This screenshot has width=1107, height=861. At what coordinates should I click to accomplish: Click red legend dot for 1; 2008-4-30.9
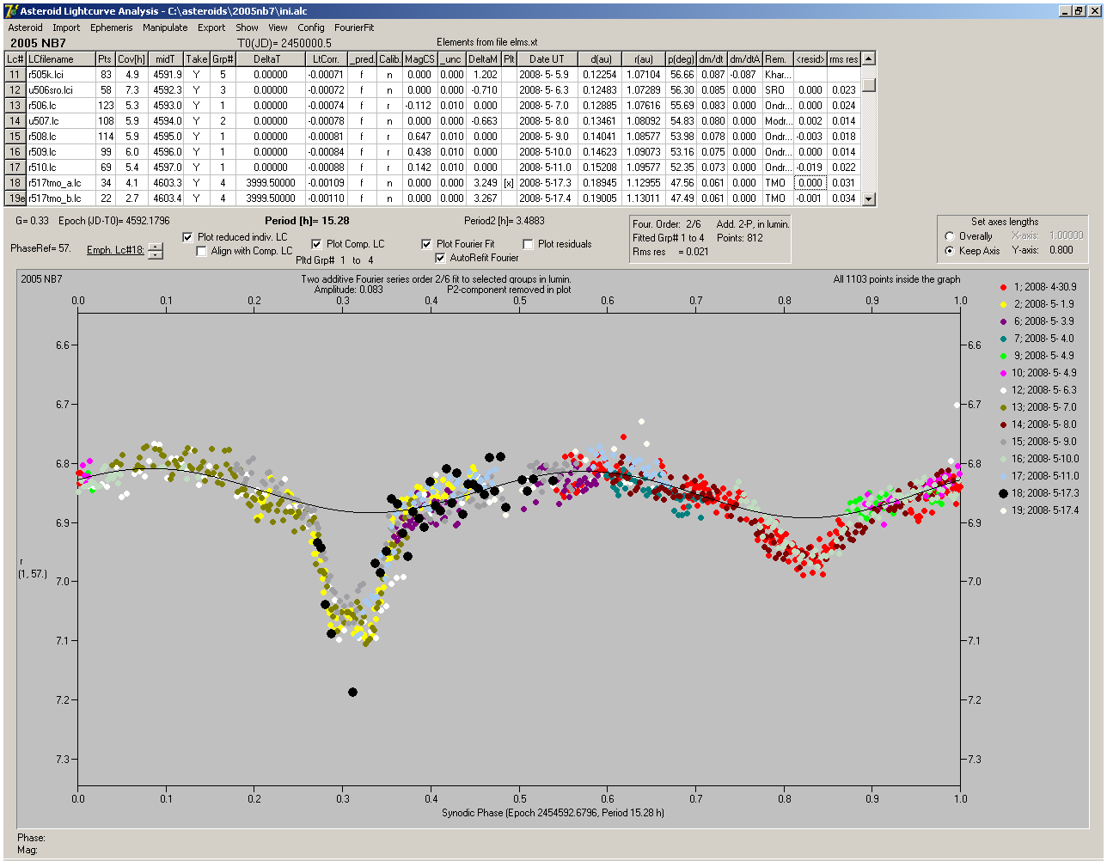tap(1004, 287)
